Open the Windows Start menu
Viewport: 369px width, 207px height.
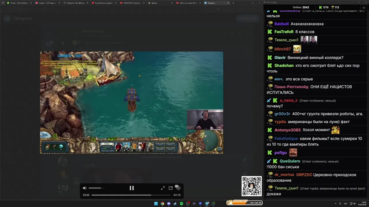[x=156, y=204]
